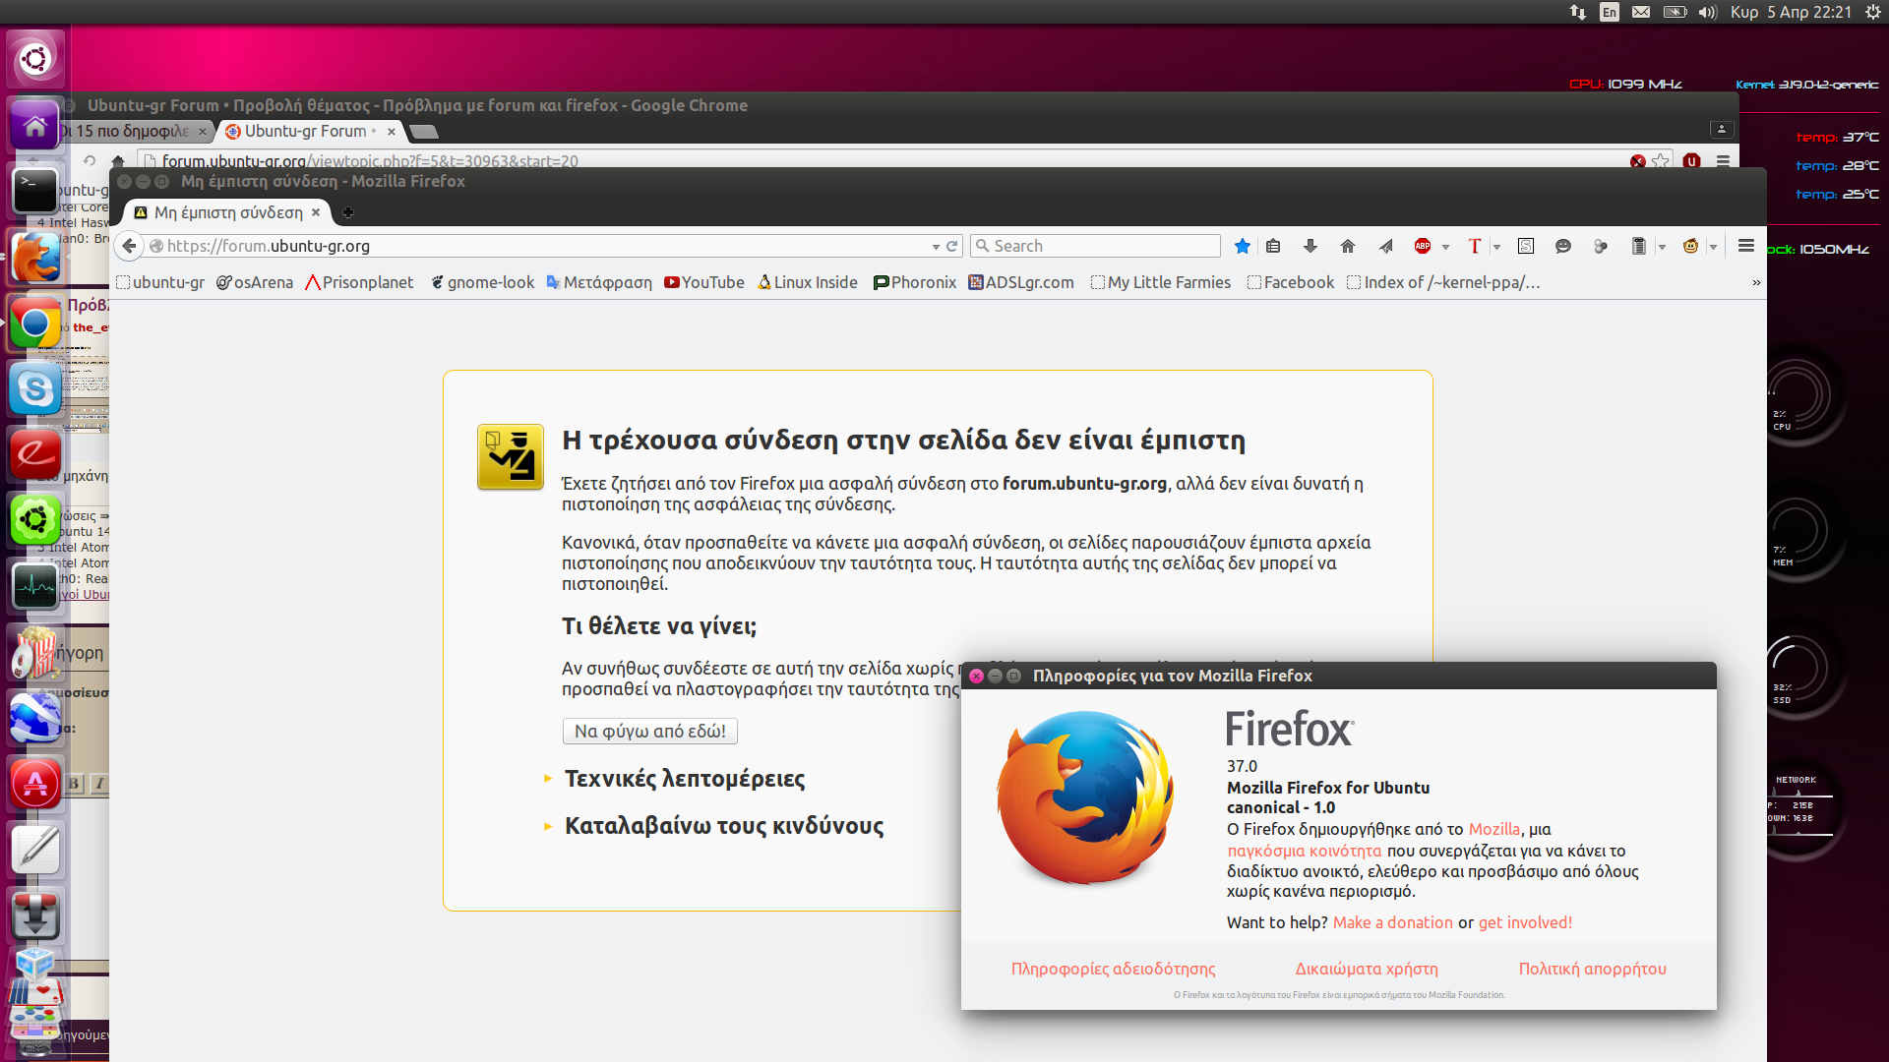This screenshot has width=1889, height=1062.
Task: Open the Firefox hamburger menu
Action: [x=1746, y=246]
